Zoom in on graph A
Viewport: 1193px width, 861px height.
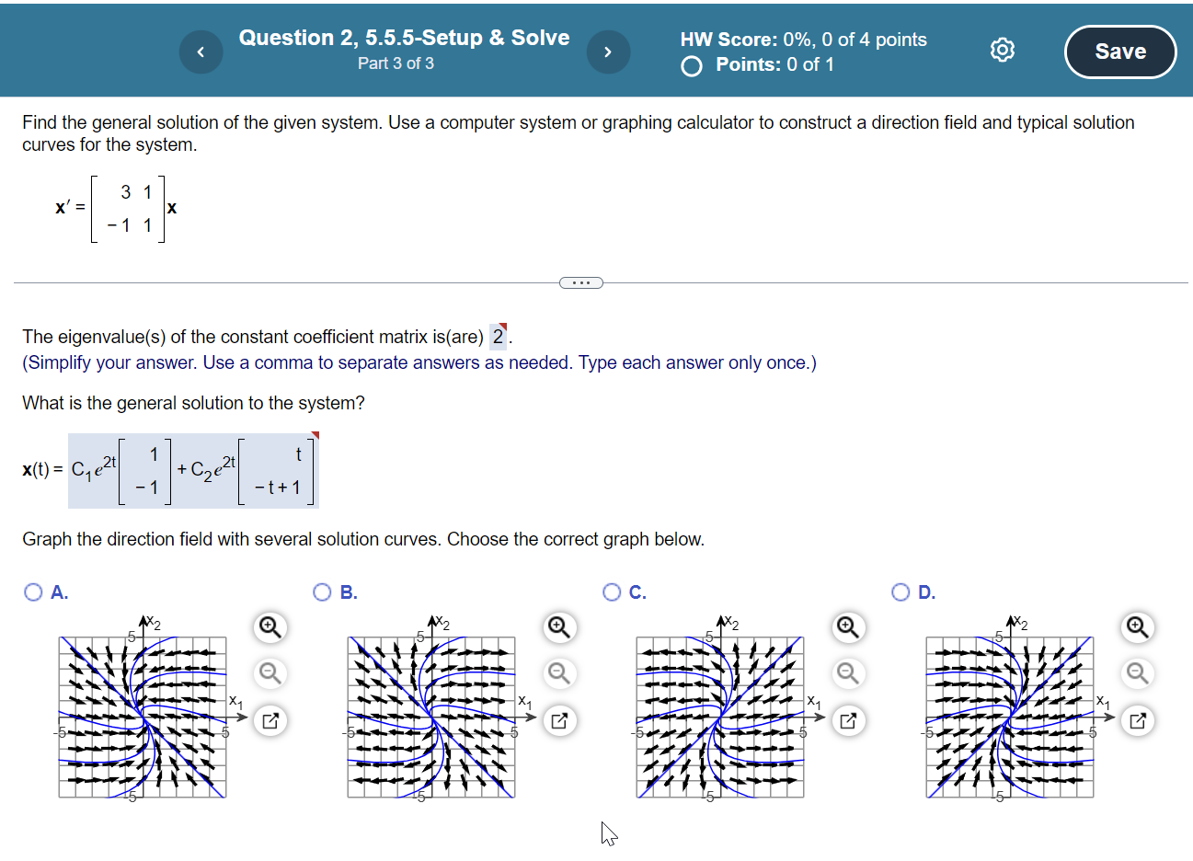click(x=269, y=627)
